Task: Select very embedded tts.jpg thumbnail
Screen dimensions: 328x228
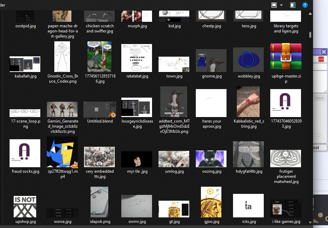Action: point(99,157)
